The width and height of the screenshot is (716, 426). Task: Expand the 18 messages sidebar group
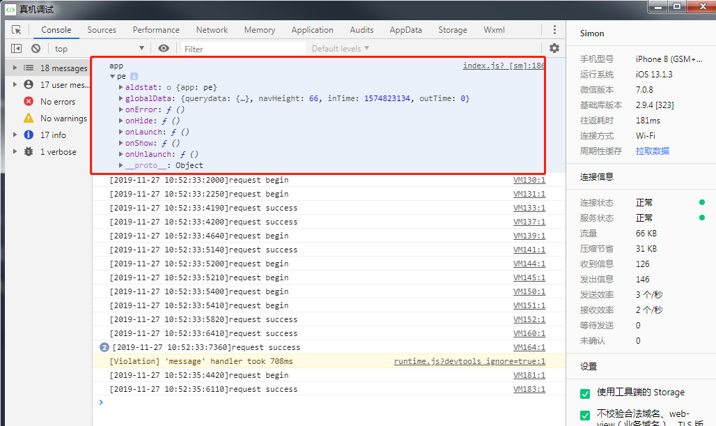tap(15, 68)
